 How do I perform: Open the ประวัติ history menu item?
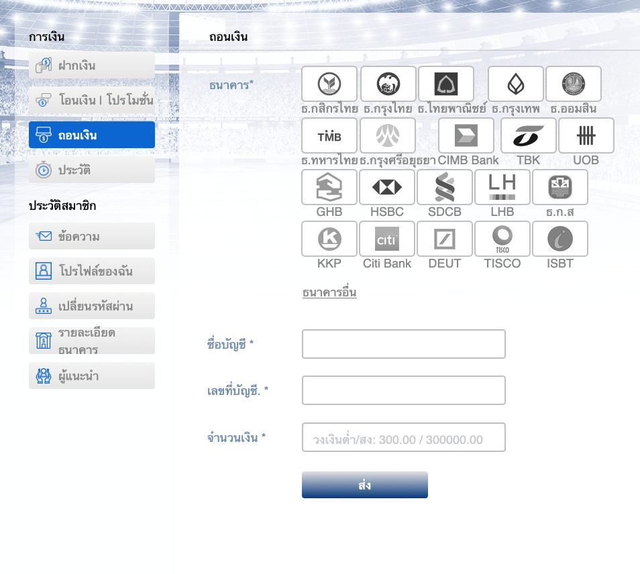coord(92,170)
